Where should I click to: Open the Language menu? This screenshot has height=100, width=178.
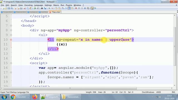(39, 5)
